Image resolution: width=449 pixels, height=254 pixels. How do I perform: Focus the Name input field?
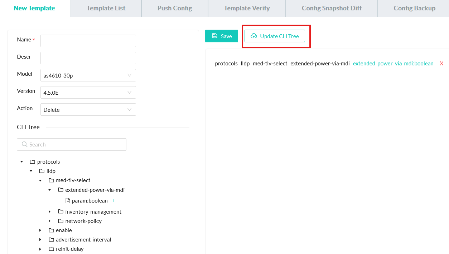(x=88, y=41)
